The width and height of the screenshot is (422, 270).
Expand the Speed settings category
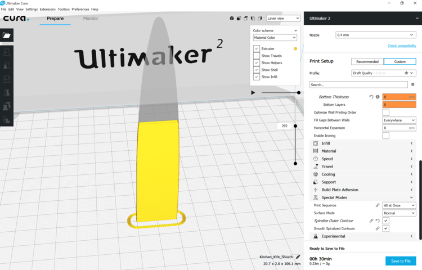363,159
